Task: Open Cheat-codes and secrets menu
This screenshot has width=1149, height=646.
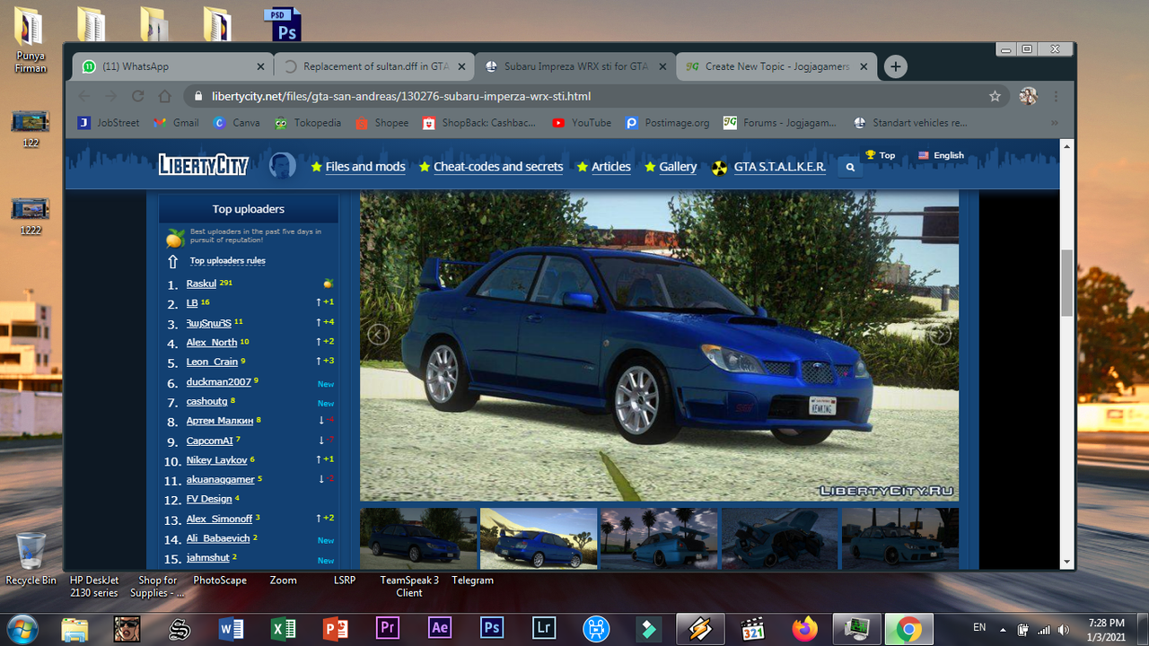Action: coord(491,167)
